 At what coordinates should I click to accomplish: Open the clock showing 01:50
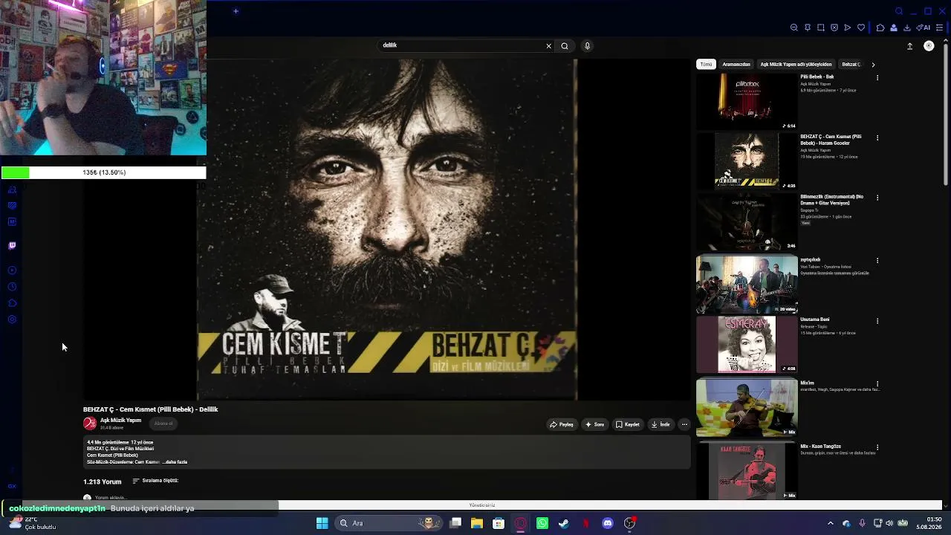(929, 523)
